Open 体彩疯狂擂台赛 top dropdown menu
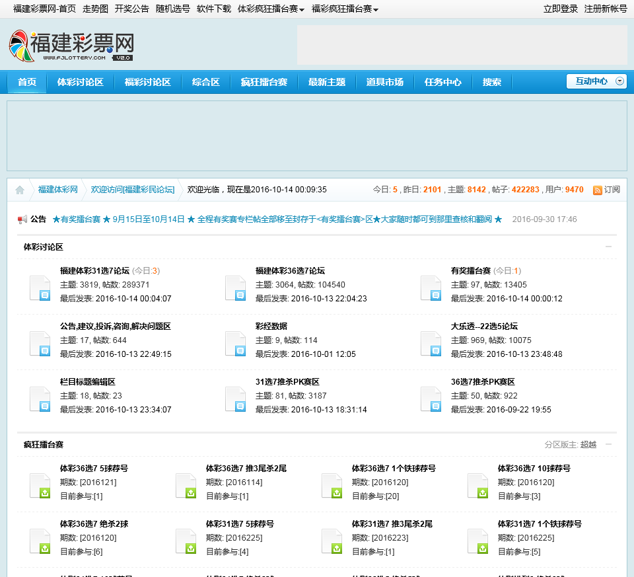The image size is (634, 577). pyautogui.click(x=271, y=9)
